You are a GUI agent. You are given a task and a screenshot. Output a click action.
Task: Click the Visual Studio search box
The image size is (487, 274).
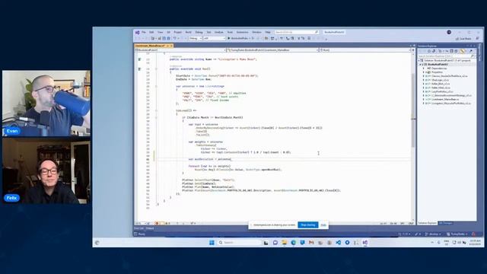pos(297,32)
